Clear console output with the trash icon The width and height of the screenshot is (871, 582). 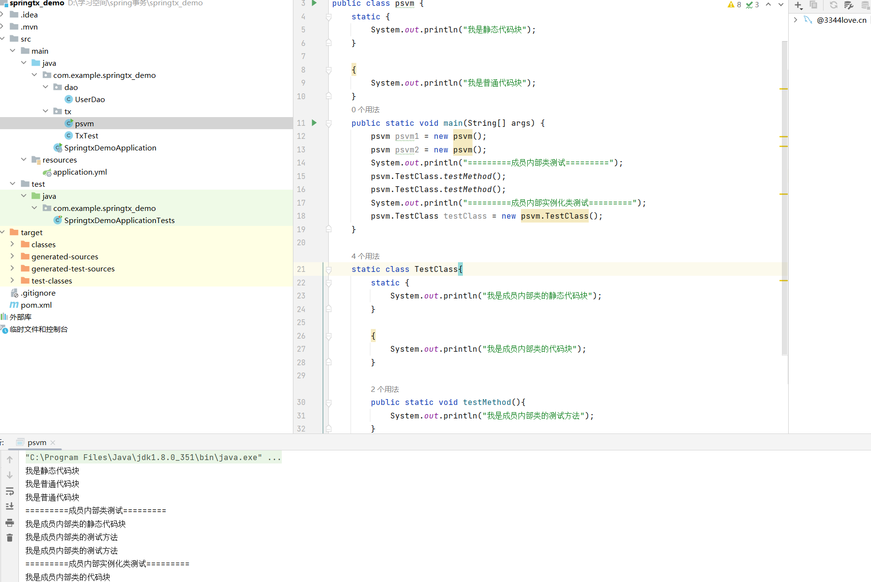pos(10,538)
